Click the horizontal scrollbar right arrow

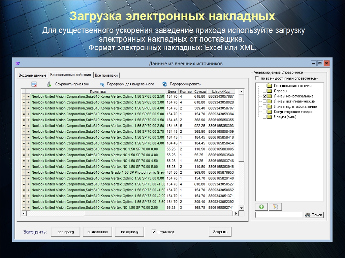coord(236,213)
